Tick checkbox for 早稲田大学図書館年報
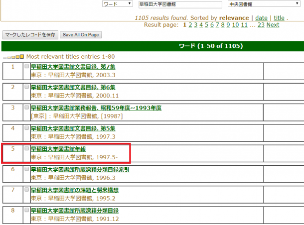The width and height of the screenshot is (304, 225). 27,148
